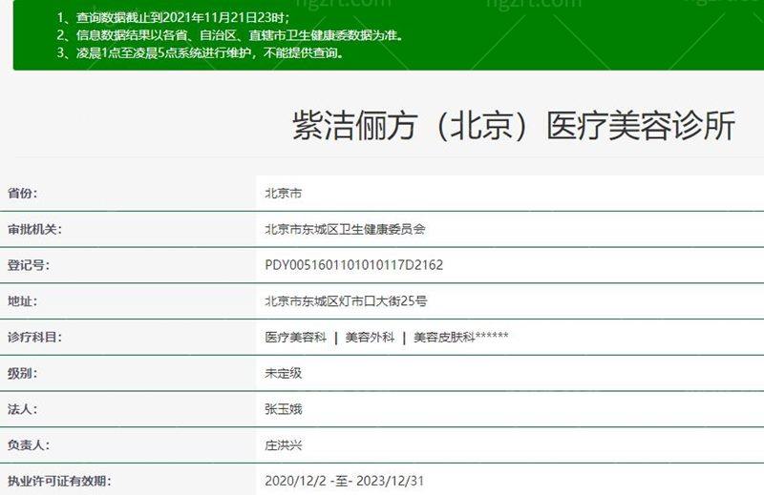Click the legal person name 张玉娥
The width and height of the screenshot is (764, 495).
283,409
